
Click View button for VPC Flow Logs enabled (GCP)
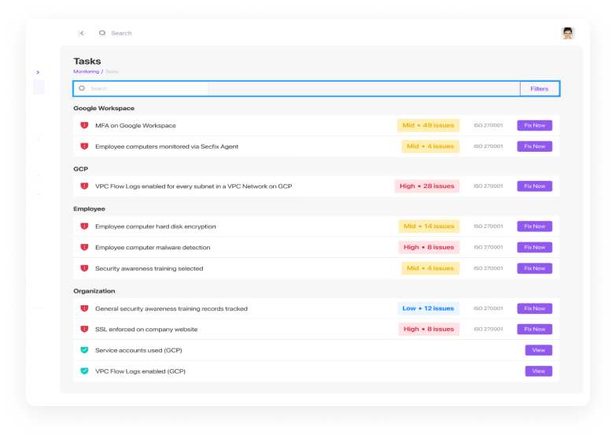click(x=538, y=371)
